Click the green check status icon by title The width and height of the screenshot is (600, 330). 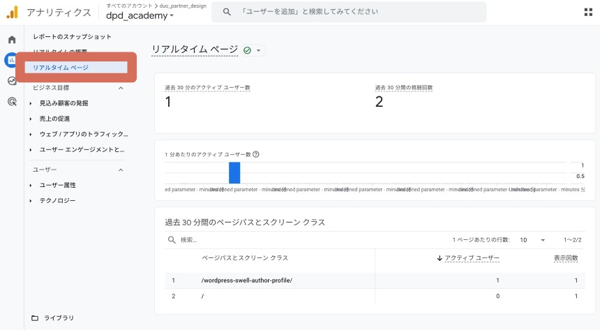click(x=247, y=50)
